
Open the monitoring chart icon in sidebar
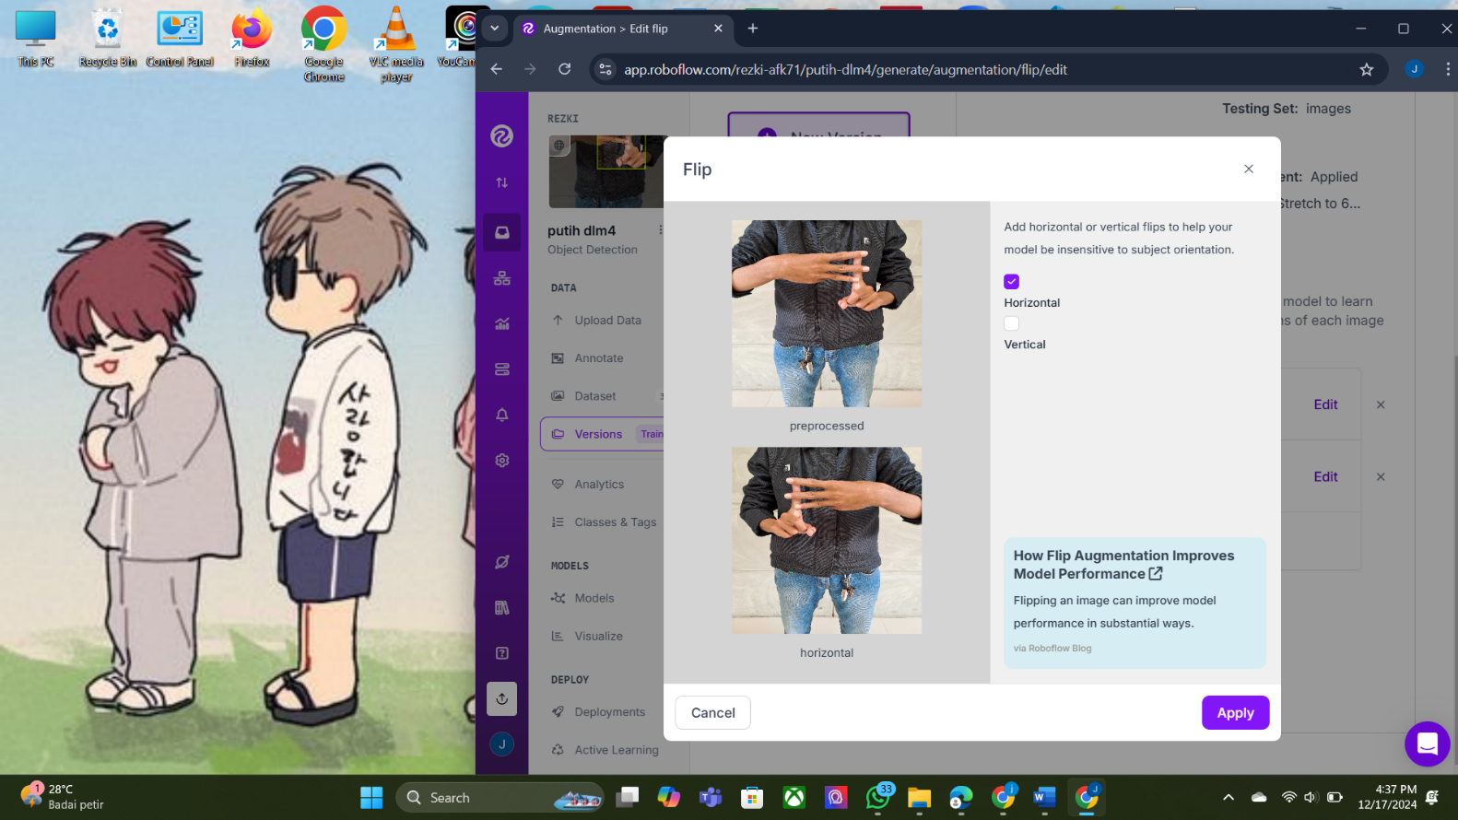tap(501, 323)
